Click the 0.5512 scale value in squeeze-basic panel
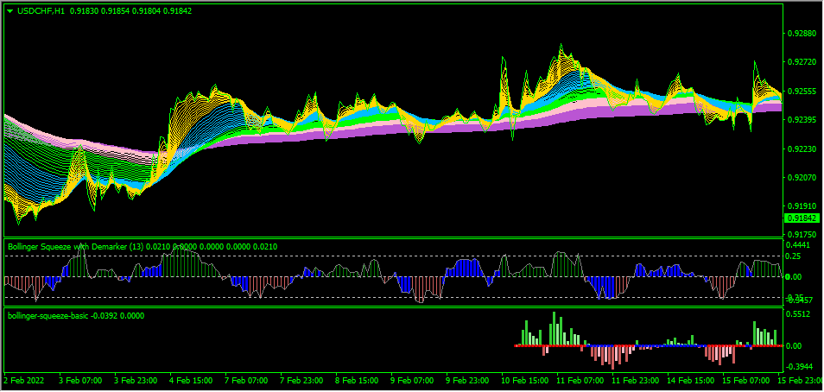 tap(798, 315)
